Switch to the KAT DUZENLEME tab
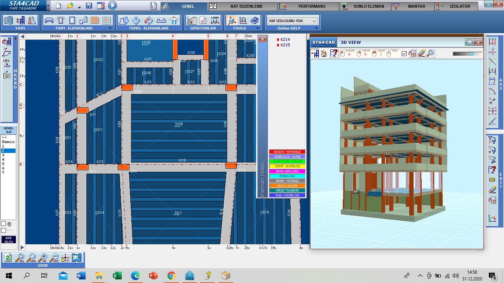 [243, 6]
